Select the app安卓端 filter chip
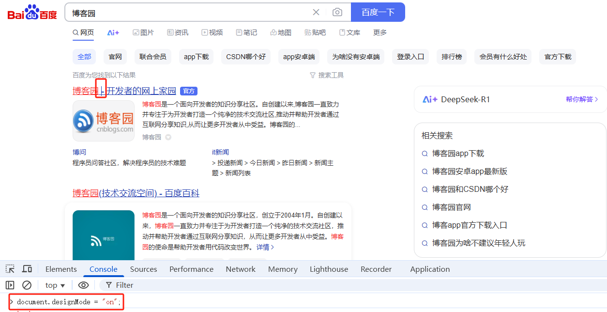 click(299, 57)
